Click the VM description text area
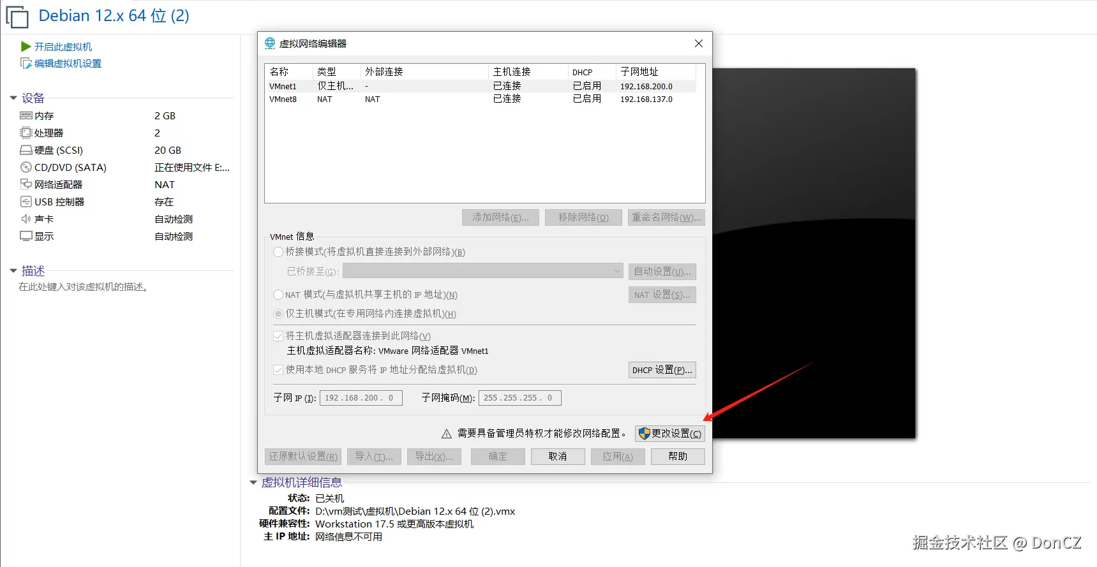Viewport: 1097px width, 567px height. click(84, 287)
